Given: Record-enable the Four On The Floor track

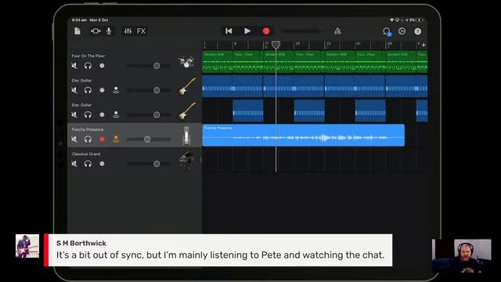Looking at the screenshot, I should (x=102, y=66).
